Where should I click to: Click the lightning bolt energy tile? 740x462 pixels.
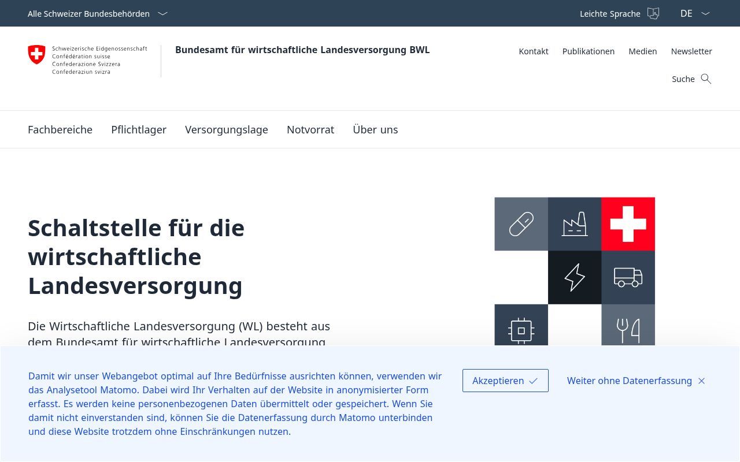pyautogui.click(x=575, y=277)
